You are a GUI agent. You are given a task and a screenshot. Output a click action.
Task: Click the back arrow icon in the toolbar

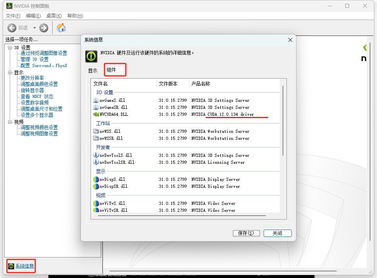coord(12,28)
